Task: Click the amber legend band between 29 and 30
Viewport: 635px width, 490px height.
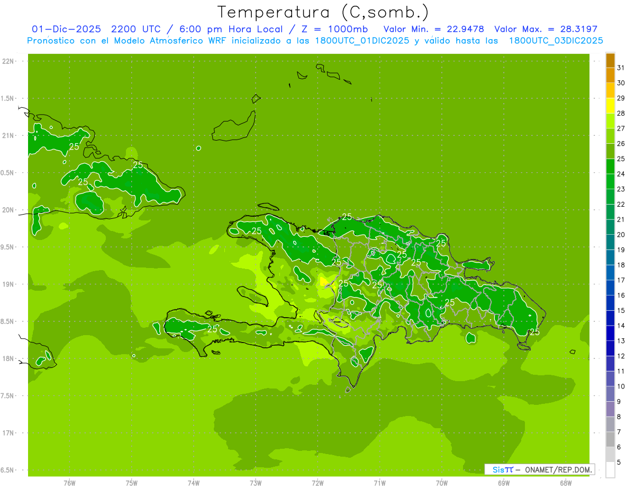Action: click(x=610, y=90)
